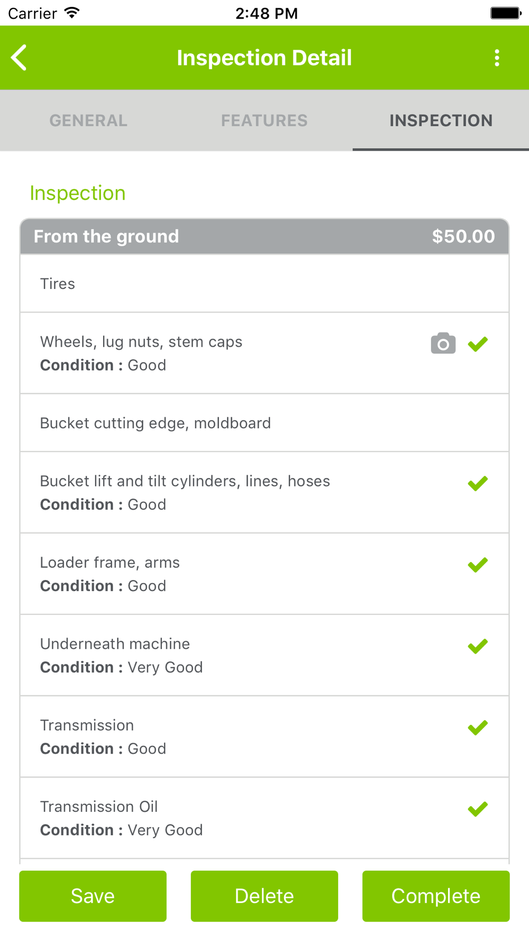Viewport: 529px width, 941px height.
Task: Tap checkmark beside Transmission Oil
Action: [x=478, y=809]
